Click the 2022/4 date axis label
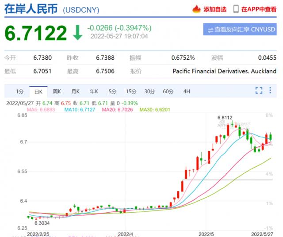 [x=125, y=234]
